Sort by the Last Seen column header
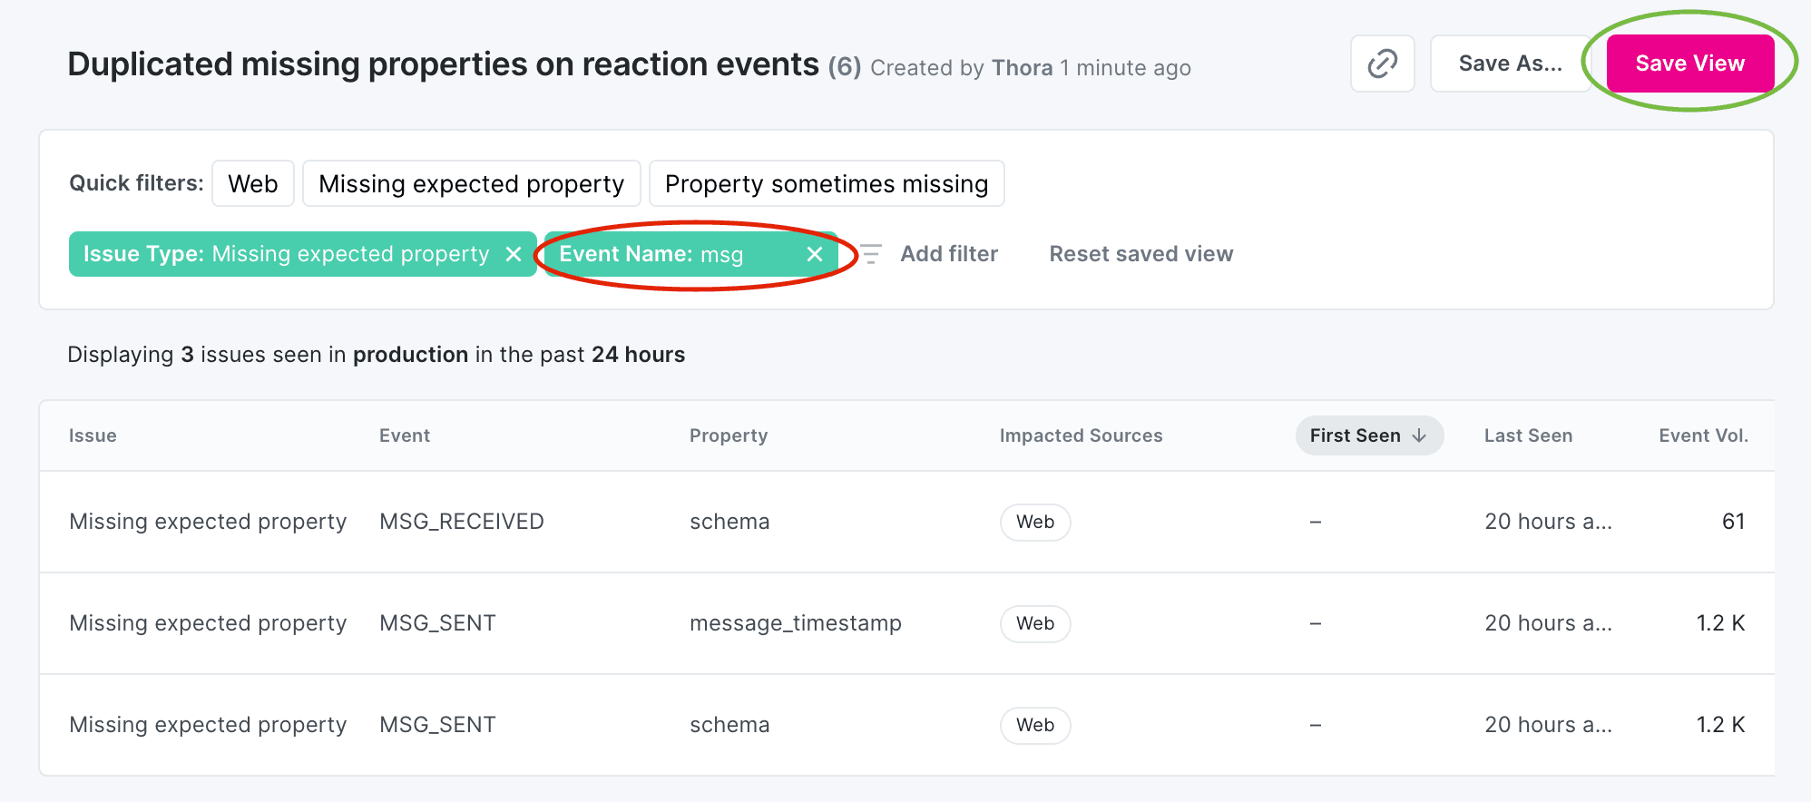This screenshot has height=802, width=1811. click(x=1528, y=435)
